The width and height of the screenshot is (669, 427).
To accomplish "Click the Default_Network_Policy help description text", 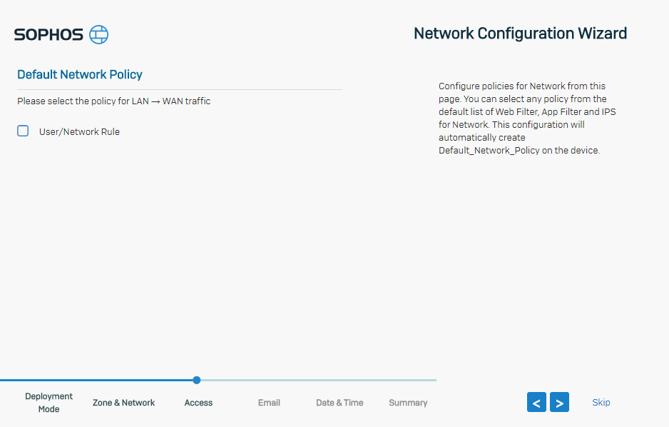I will click(x=527, y=119).
